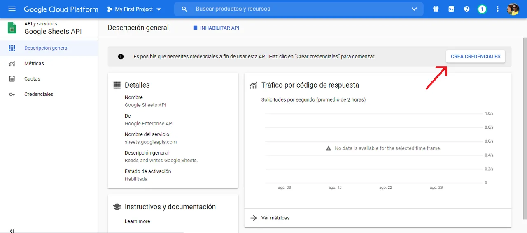Click the Google Sheets API product icon
Image resolution: width=527 pixels, height=233 pixels.
click(12, 28)
